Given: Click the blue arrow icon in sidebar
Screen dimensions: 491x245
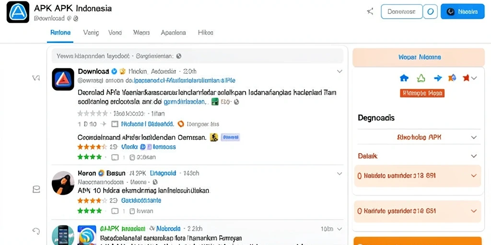Looking at the screenshot, I should [438, 78].
